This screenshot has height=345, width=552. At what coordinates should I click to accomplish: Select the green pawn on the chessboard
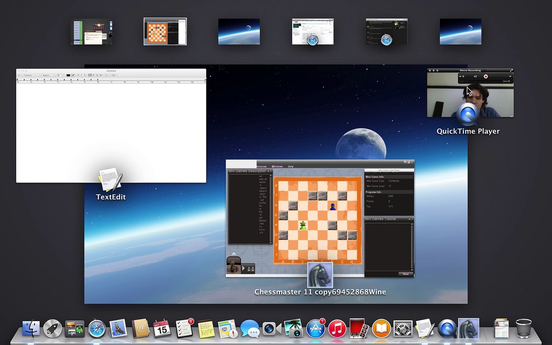[x=303, y=225]
